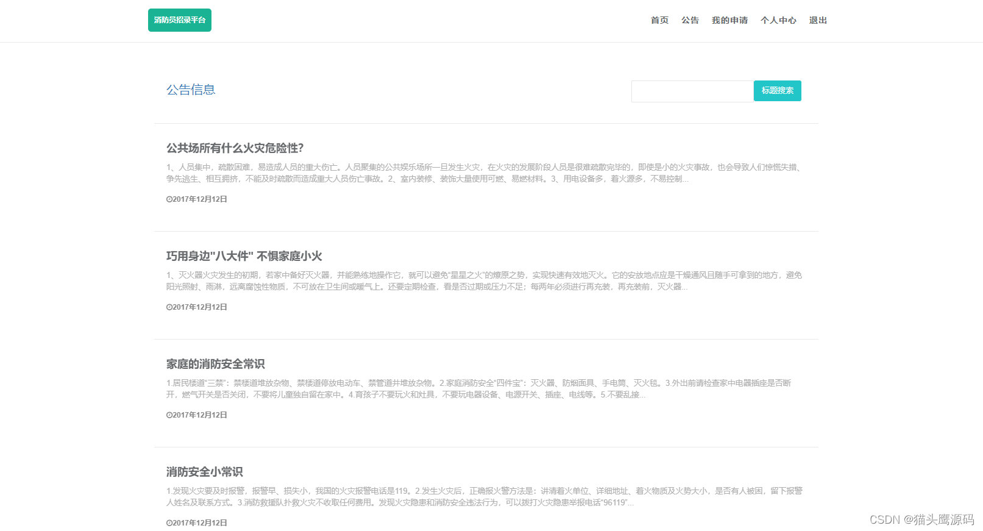Click the summary starting 1、人员集中，疏散困难
The width and height of the screenshot is (983, 531).
(484, 173)
